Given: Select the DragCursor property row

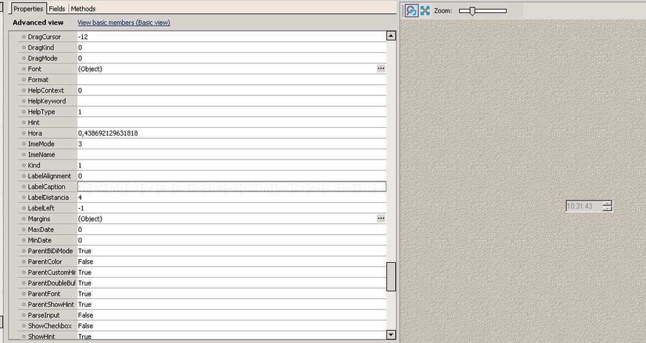Looking at the screenshot, I should tap(202, 37).
